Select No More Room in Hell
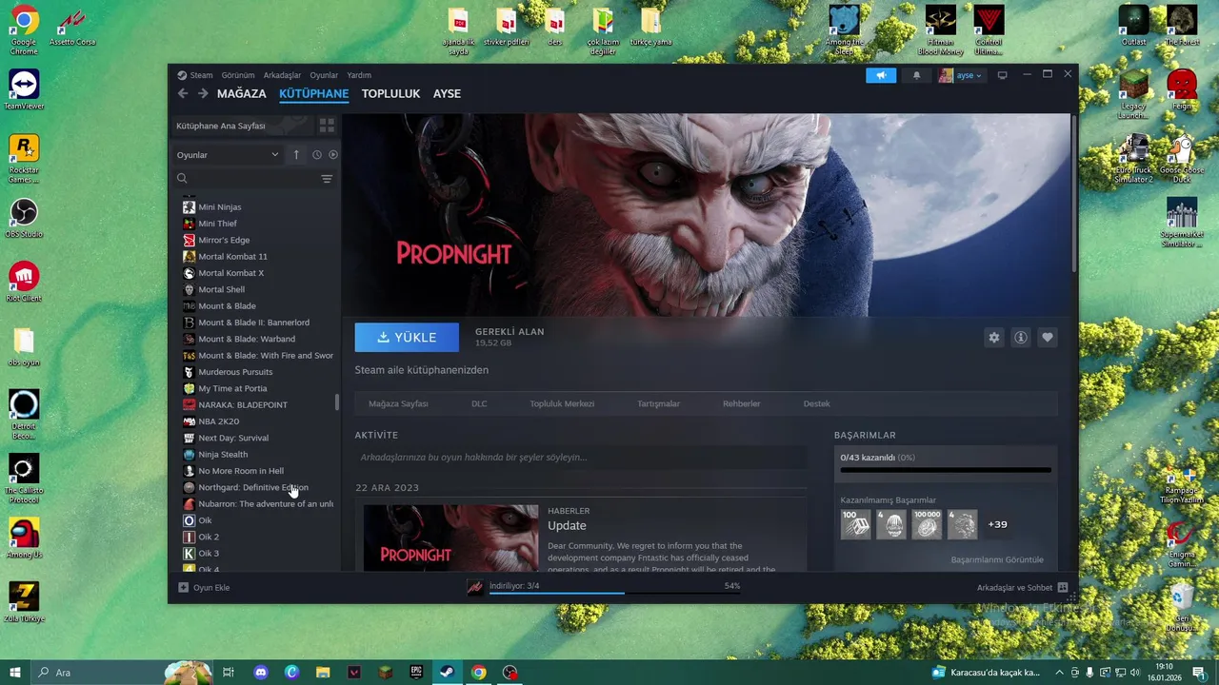Image resolution: width=1219 pixels, height=685 pixels. click(241, 471)
